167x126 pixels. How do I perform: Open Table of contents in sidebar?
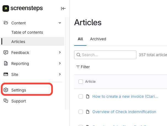(x=27, y=32)
